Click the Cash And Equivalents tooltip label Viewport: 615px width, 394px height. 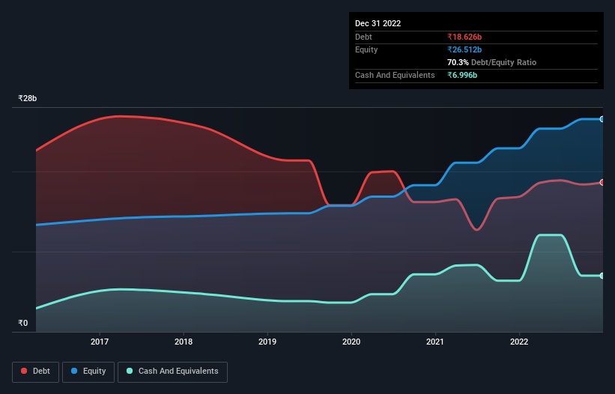pos(395,75)
